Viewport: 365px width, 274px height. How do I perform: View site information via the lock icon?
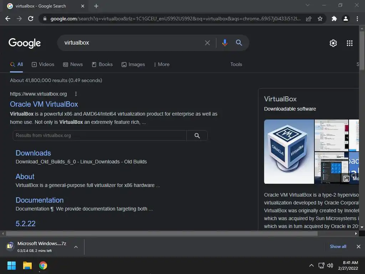45,19
